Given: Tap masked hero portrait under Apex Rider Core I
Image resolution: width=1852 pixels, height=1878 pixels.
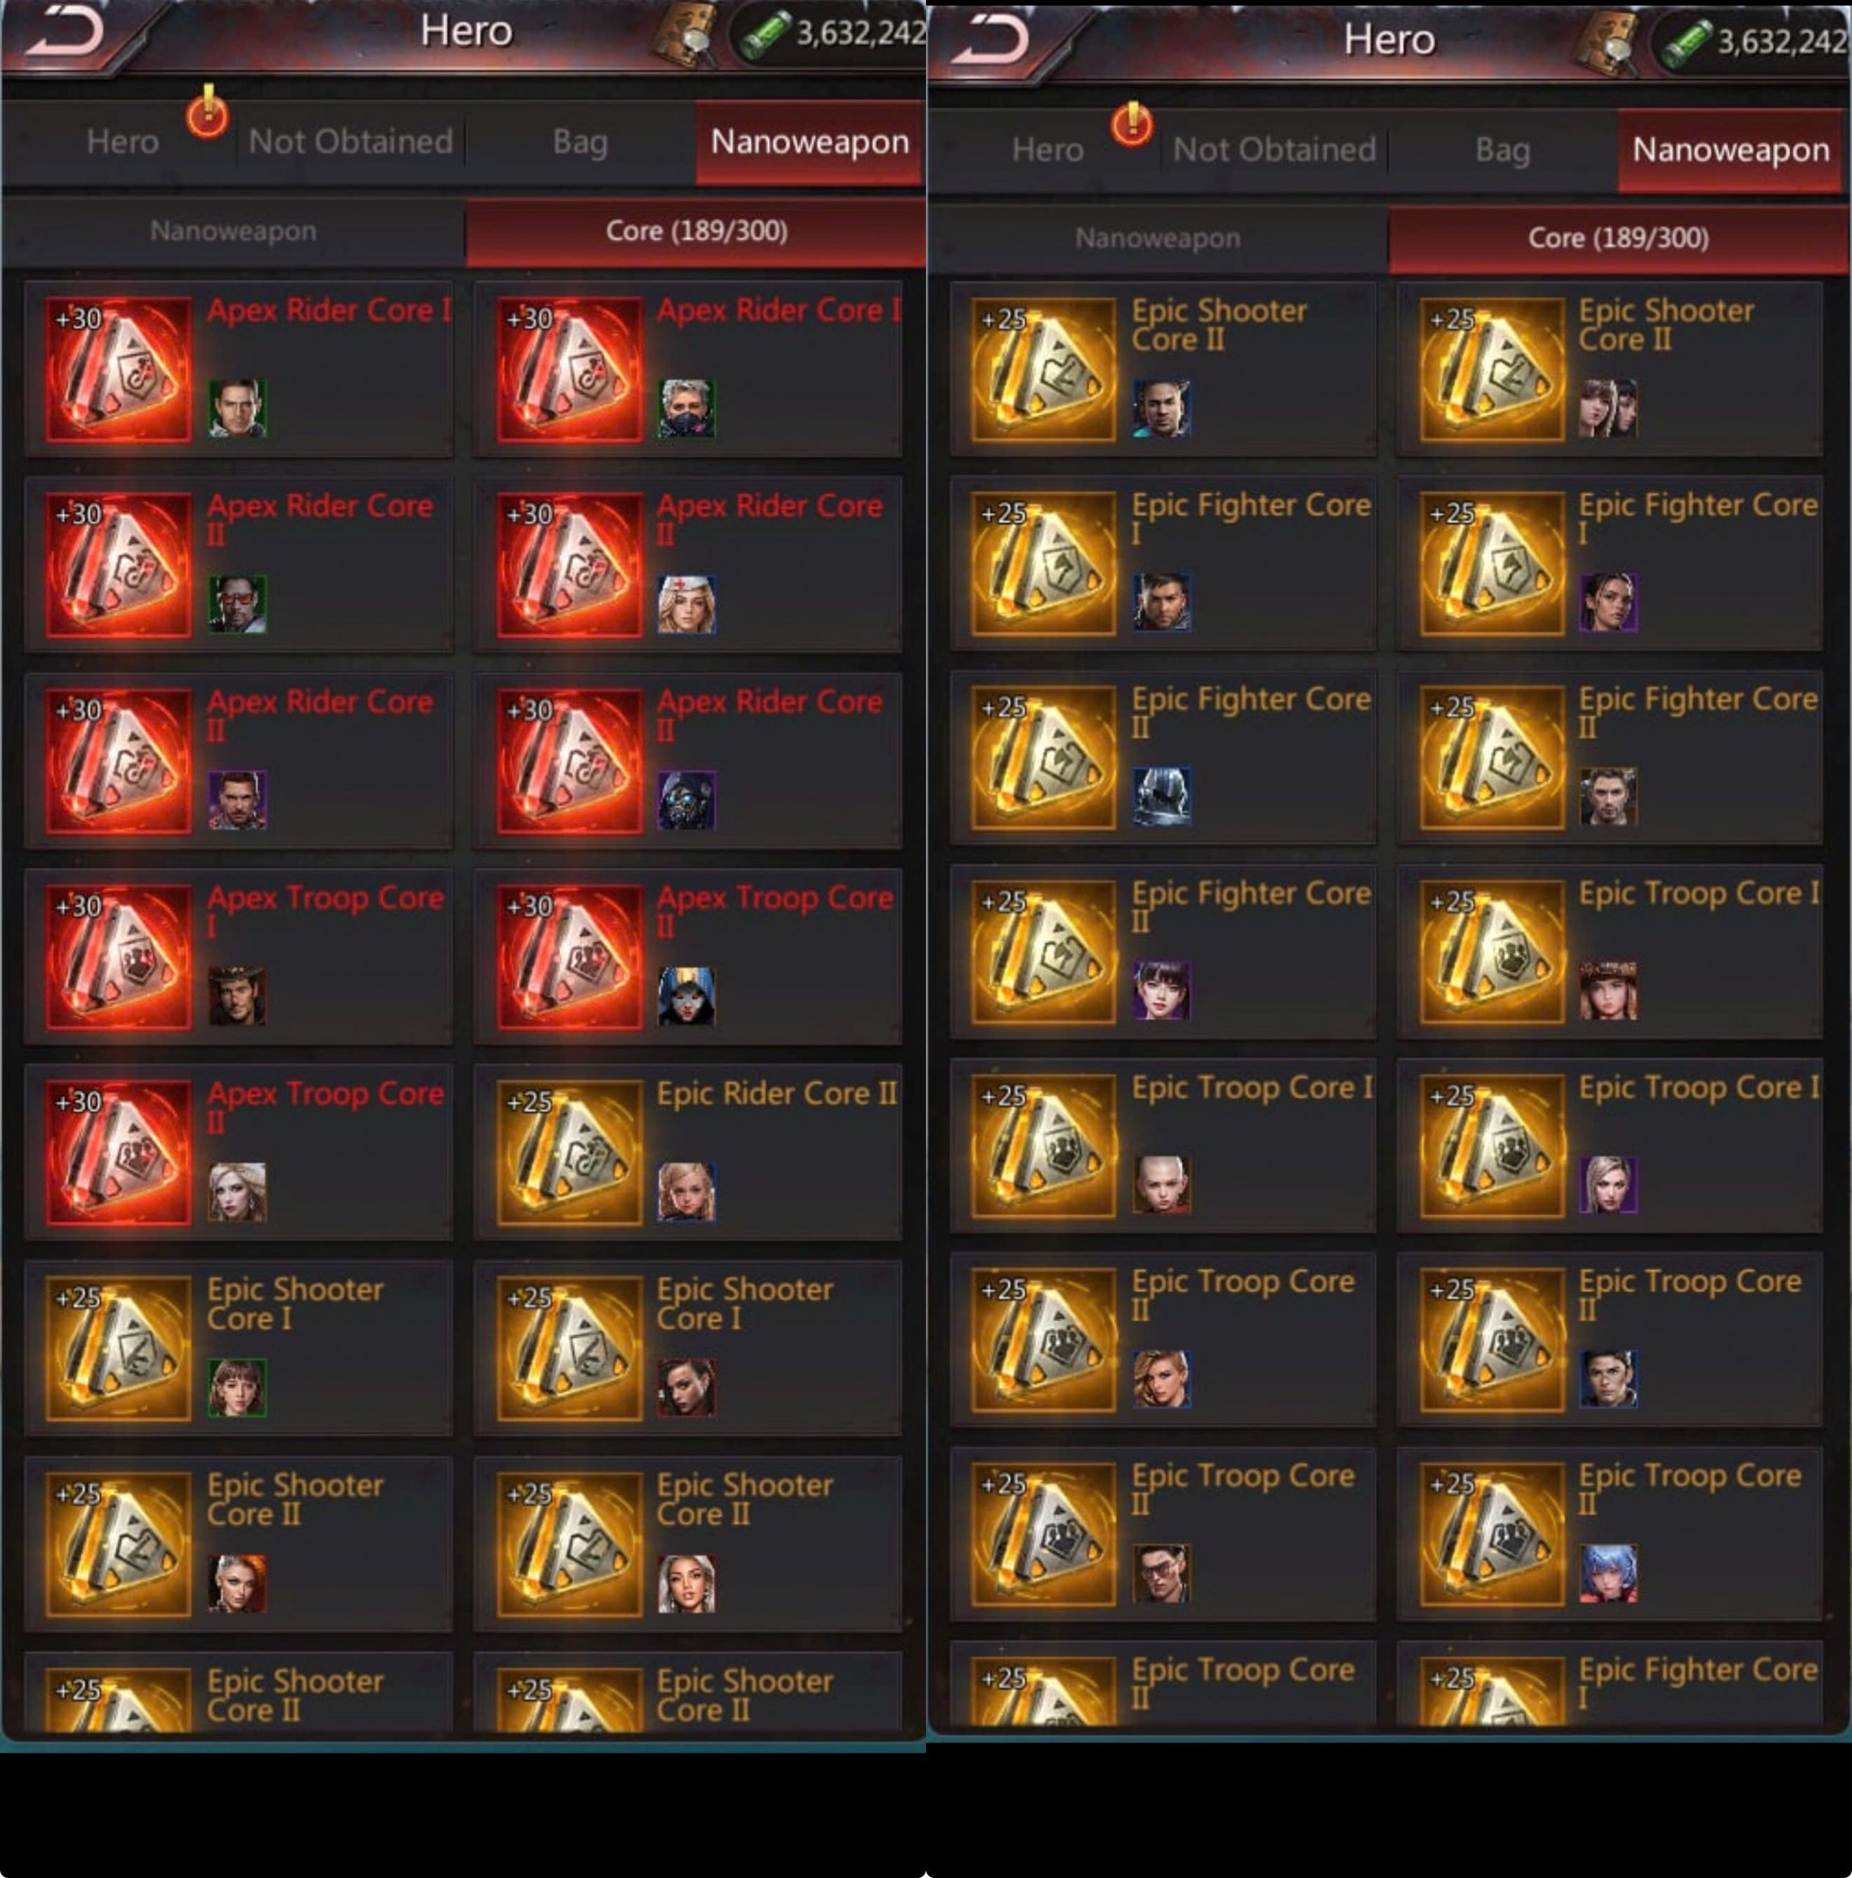Looking at the screenshot, I should 686,409.
